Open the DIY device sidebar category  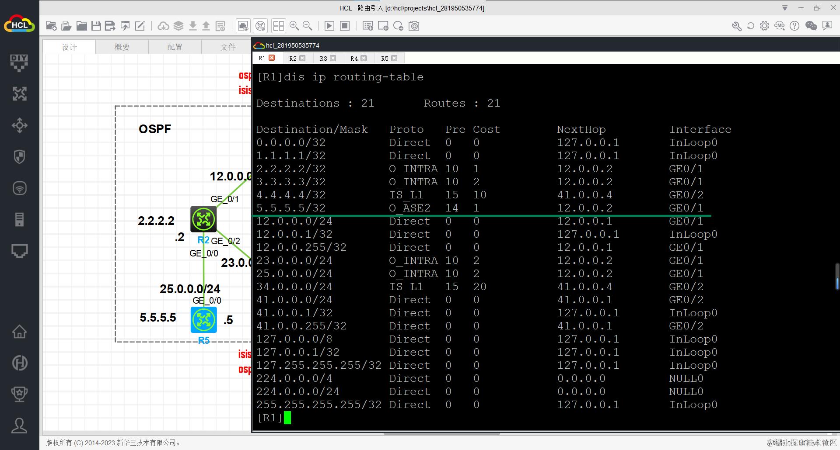[19, 63]
